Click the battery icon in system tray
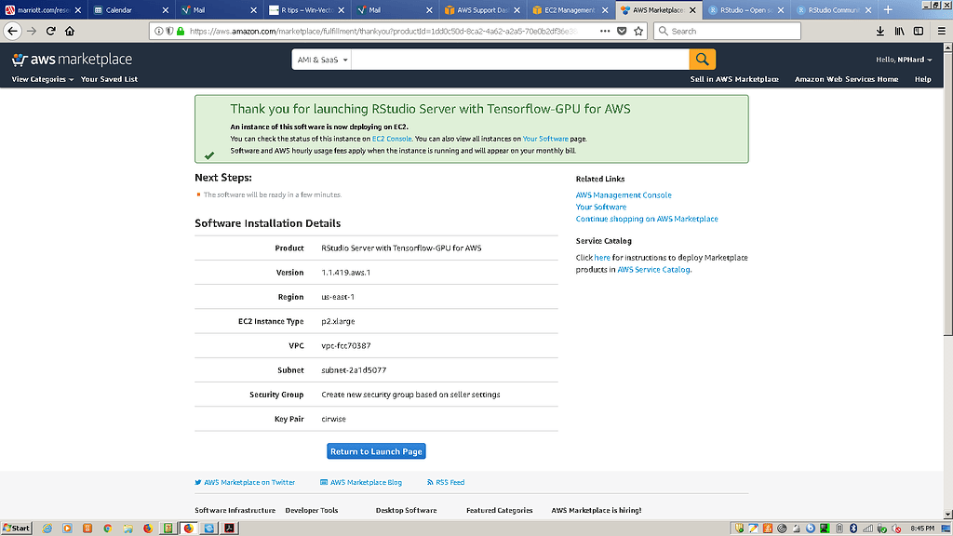The width and height of the screenshot is (953, 536). click(839, 529)
